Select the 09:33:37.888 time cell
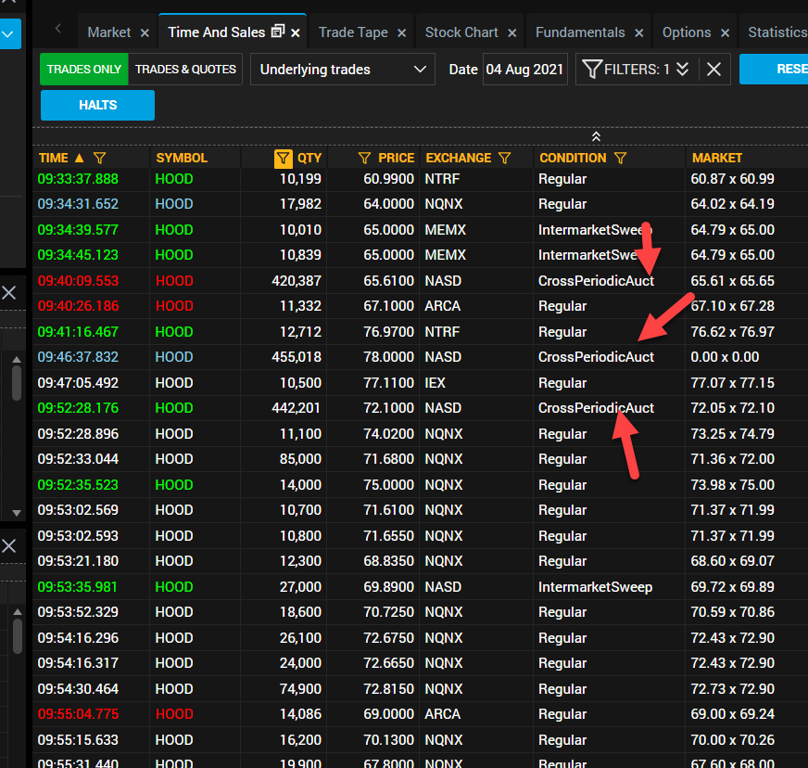This screenshot has height=768, width=808. 78,179
